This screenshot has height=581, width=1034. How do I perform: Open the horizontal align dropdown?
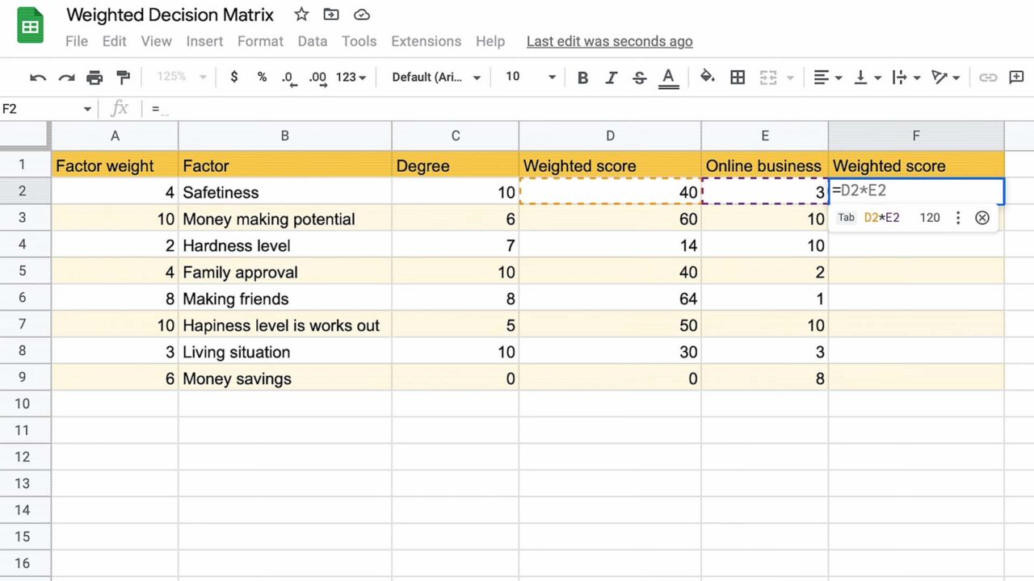(826, 77)
